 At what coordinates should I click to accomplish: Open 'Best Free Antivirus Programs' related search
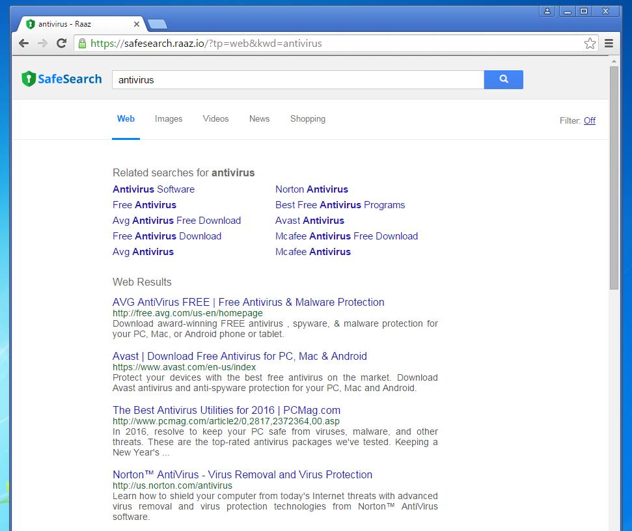340,205
